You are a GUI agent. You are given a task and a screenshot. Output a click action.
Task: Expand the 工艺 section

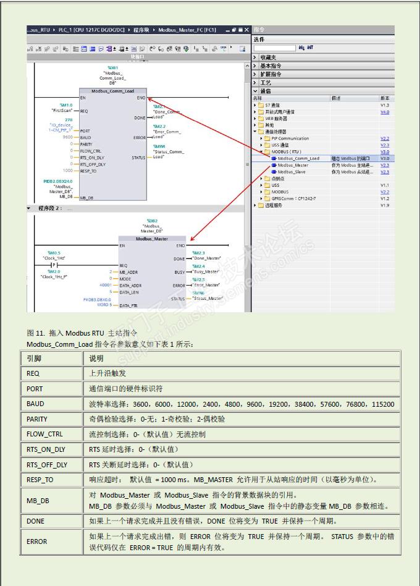click(x=255, y=83)
